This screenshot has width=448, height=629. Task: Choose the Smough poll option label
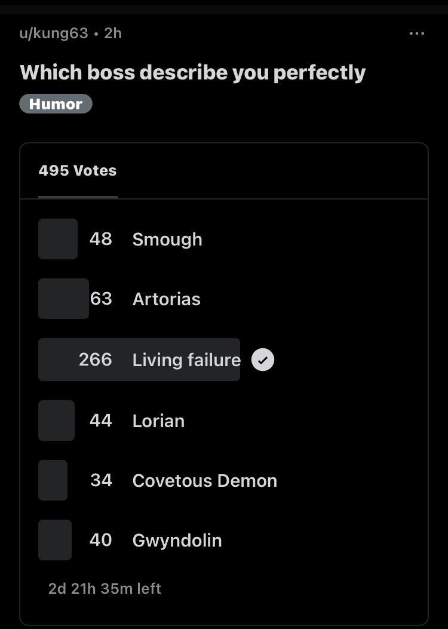coord(167,240)
